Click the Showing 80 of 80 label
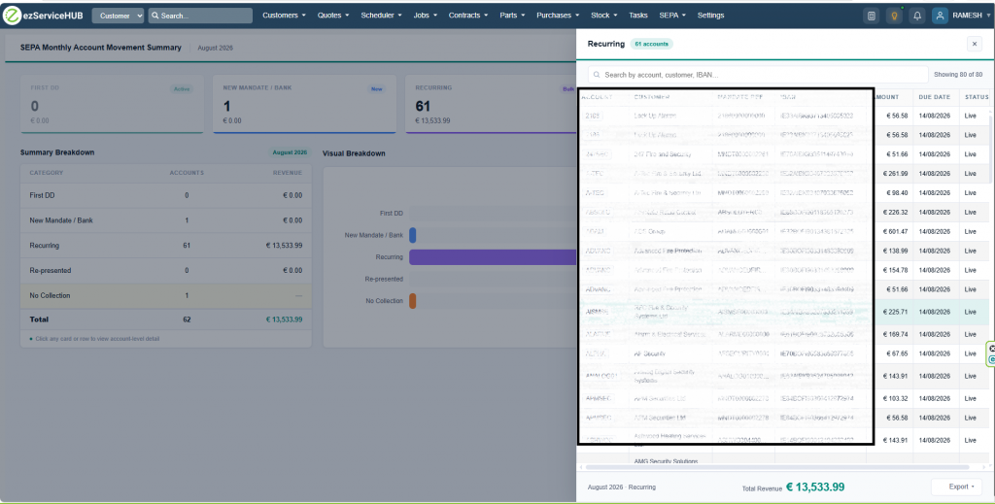The height and width of the screenshot is (504, 995). point(957,75)
